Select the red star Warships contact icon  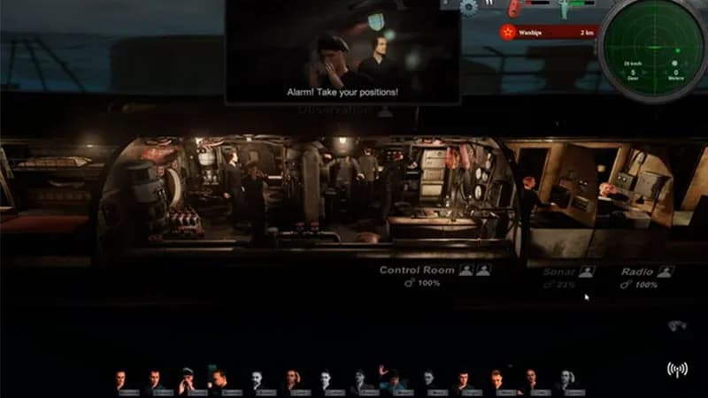tap(507, 33)
